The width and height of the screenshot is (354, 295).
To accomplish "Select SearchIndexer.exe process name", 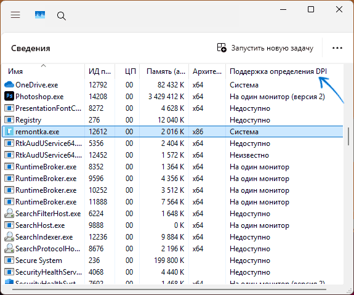I will pyautogui.click(x=44, y=237).
